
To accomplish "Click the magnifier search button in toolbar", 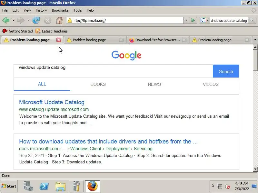I will coord(252,20).
